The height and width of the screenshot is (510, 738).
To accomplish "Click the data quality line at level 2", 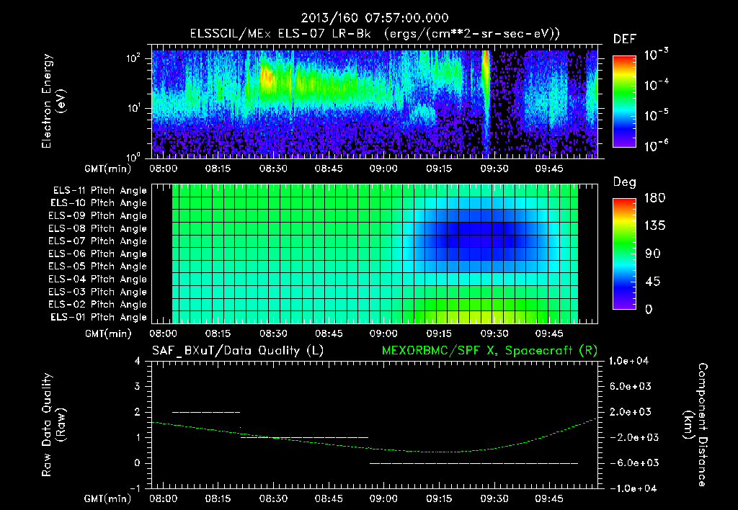I will 206,412.
